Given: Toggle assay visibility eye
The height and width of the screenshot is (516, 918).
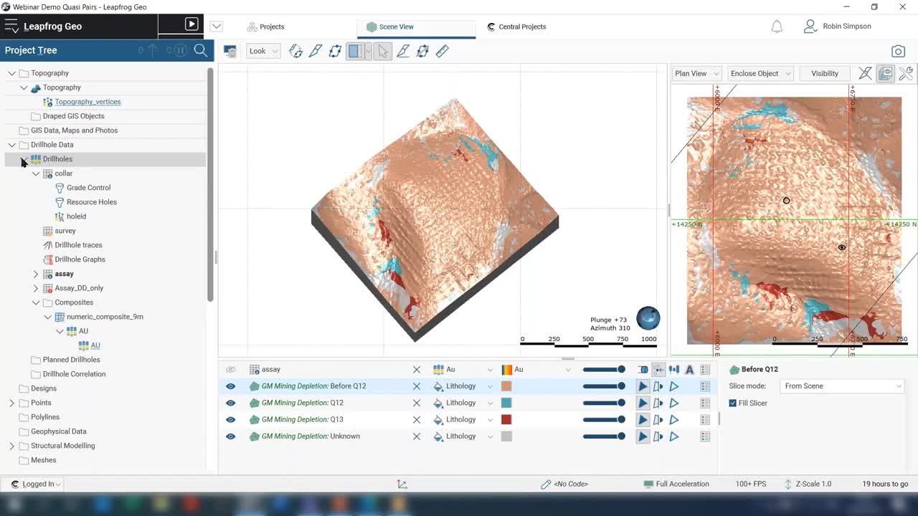Looking at the screenshot, I should (230, 370).
